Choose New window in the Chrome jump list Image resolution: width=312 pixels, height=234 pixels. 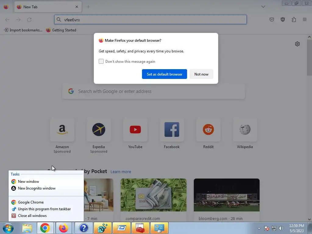[x=46, y=182]
